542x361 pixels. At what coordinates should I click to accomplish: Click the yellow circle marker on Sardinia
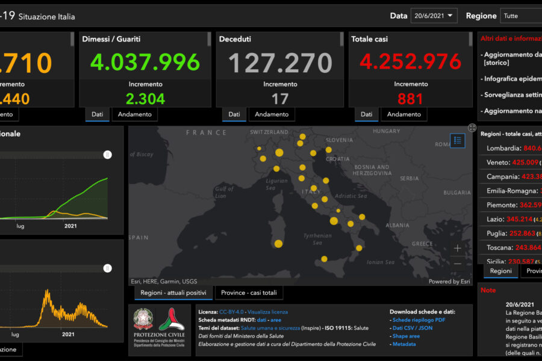[x=278, y=244]
